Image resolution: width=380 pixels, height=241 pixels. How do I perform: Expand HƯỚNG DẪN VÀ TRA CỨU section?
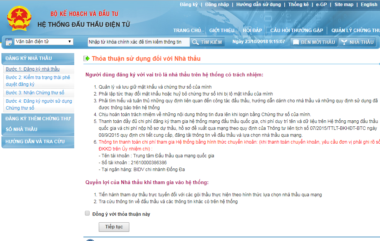tap(38, 142)
